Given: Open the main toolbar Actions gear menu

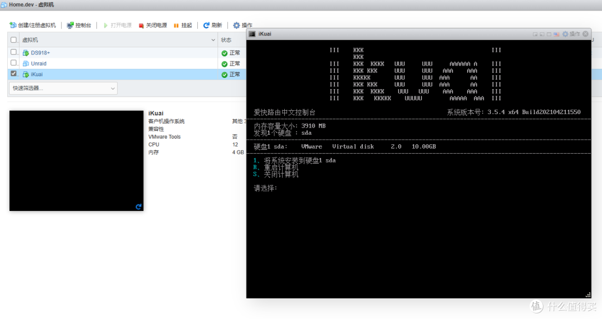Looking at the screenshot, I should pos(242,26).
